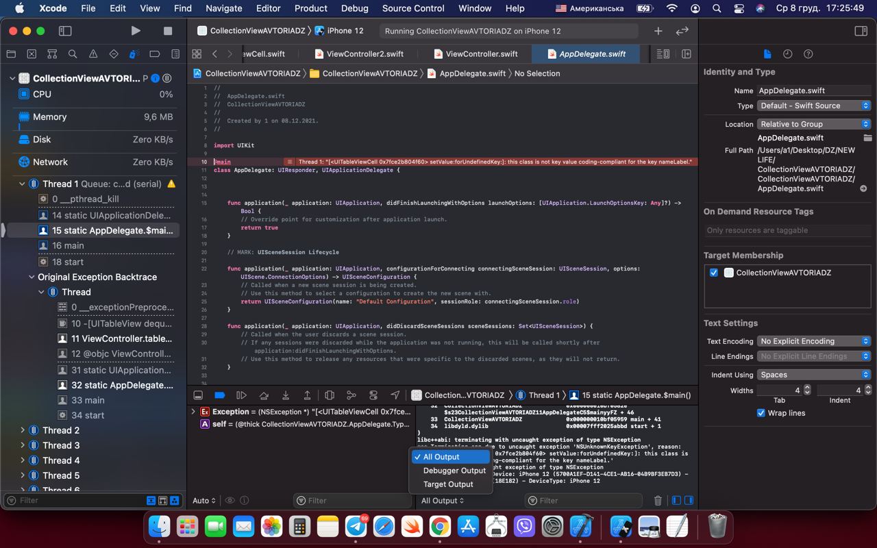Uncheck CollectionViewAVTORIADZ target membership
This screenshot has width=877, height=548.
click(x=714, y=273)
